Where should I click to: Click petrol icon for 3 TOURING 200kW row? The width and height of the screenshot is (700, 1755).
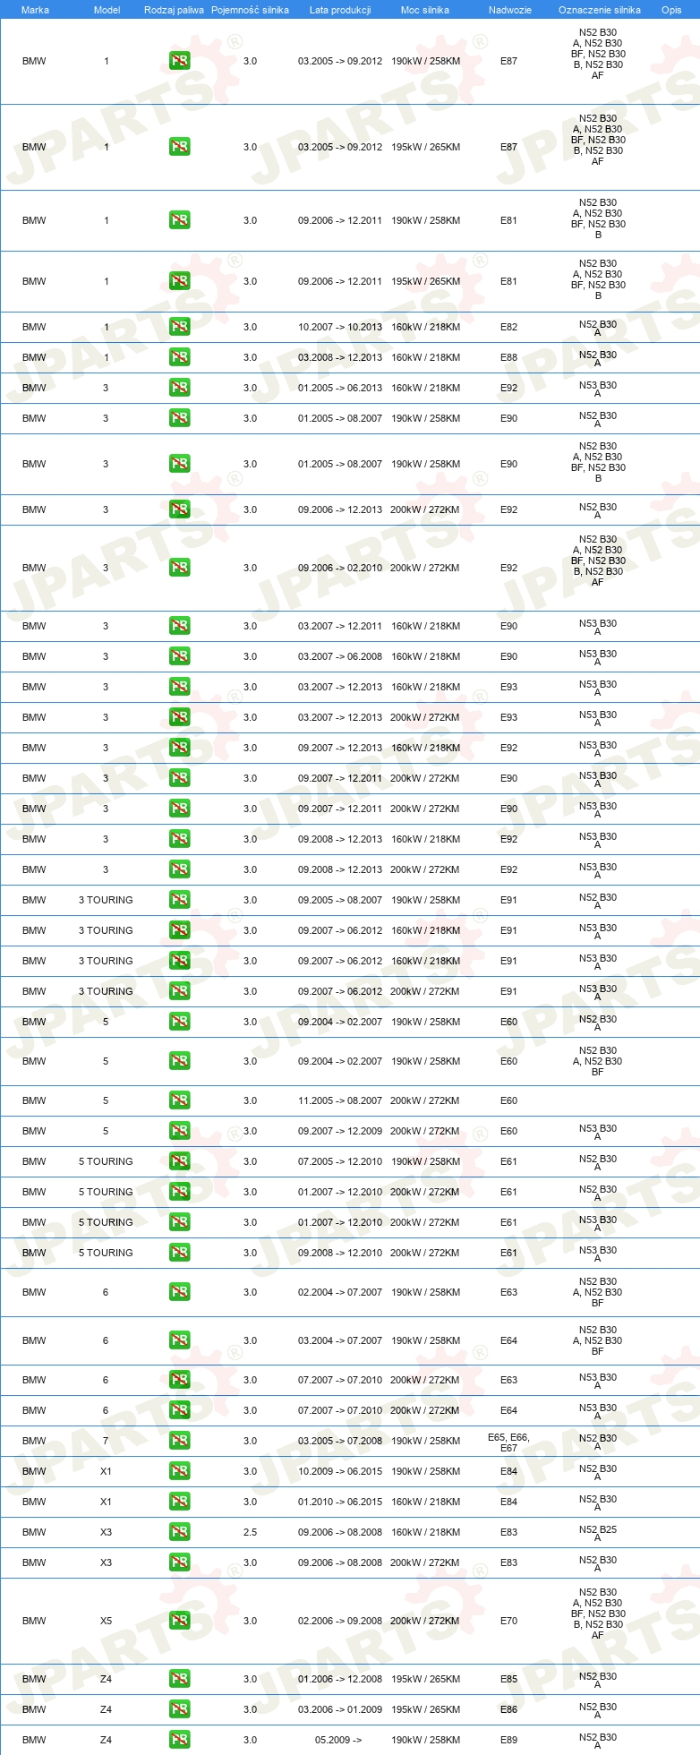pyautogui.click(x=179, y=991)
